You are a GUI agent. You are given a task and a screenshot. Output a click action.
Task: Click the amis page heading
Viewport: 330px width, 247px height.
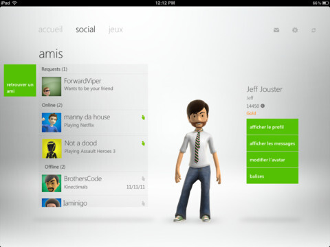(x=51, y=54)
